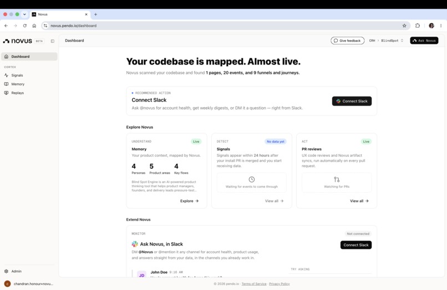The width and height of the screenshot is (447, 290).
Task: Open the Chrome profile avatar
Action: tap(431, 26)
